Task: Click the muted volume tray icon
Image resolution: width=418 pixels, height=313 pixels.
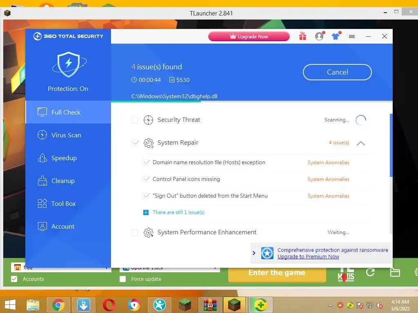Action: (380, 305)
